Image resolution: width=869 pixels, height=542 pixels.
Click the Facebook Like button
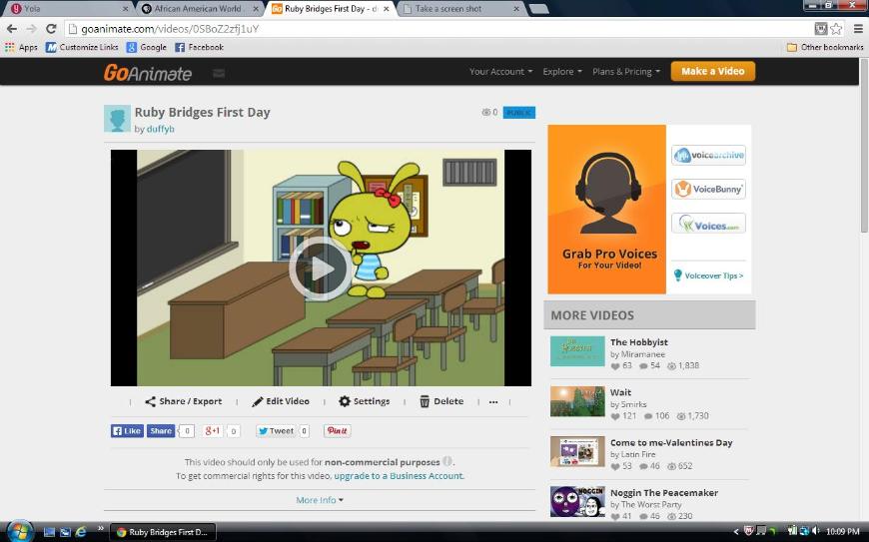coord(127,431)
